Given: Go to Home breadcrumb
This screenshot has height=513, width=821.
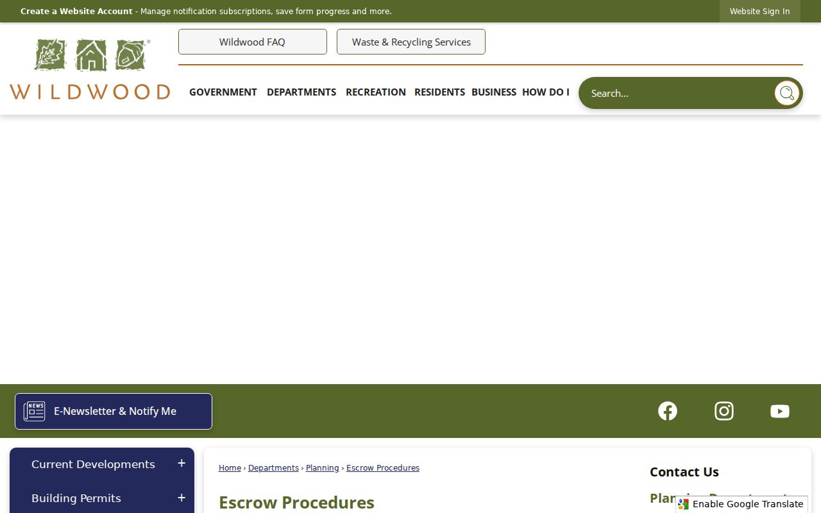Looking at the screenshot, I should [230, 468].
